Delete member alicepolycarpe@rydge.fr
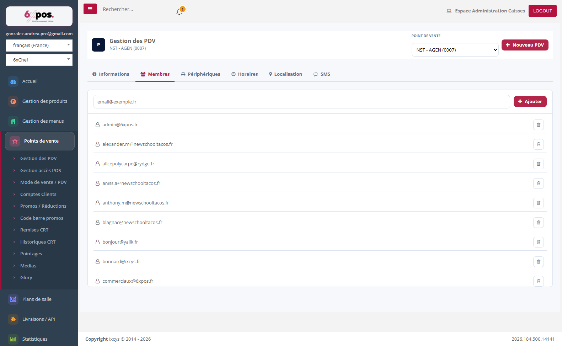Image resolution: width=562 pixels, height=346 pixels. click(x=539, y=164)
